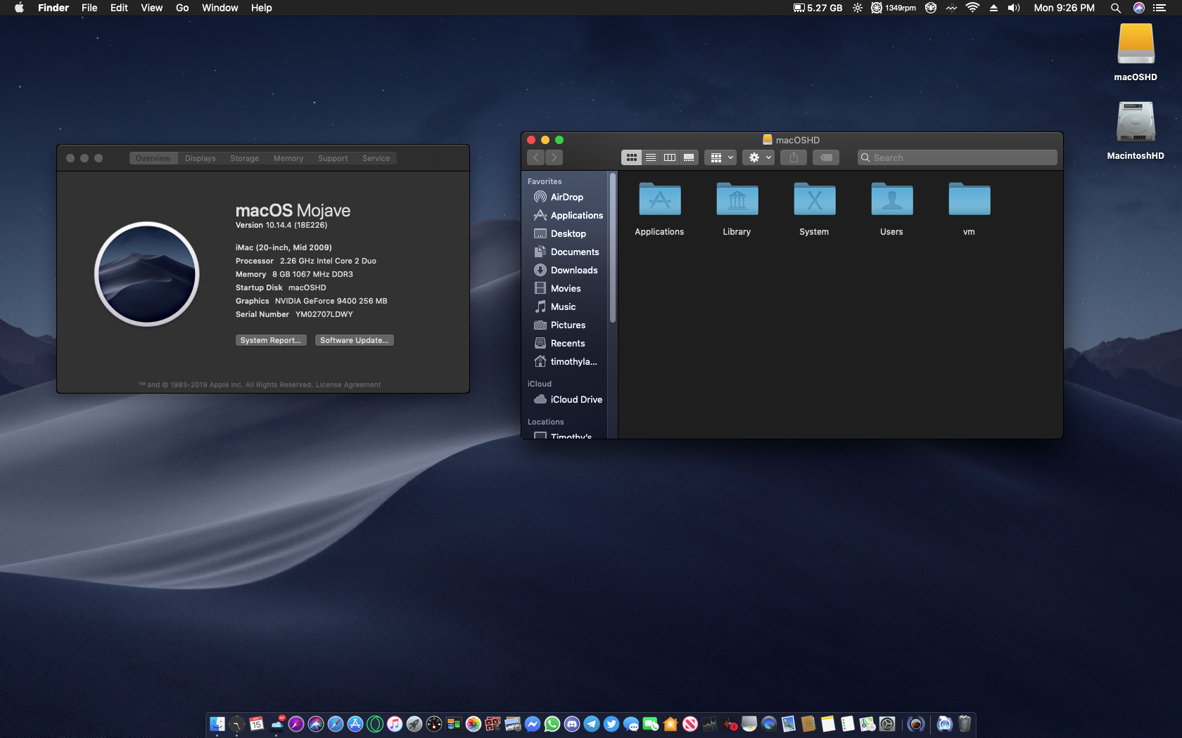
Task: Open the Help menu
Action: [x=261, y=8]
